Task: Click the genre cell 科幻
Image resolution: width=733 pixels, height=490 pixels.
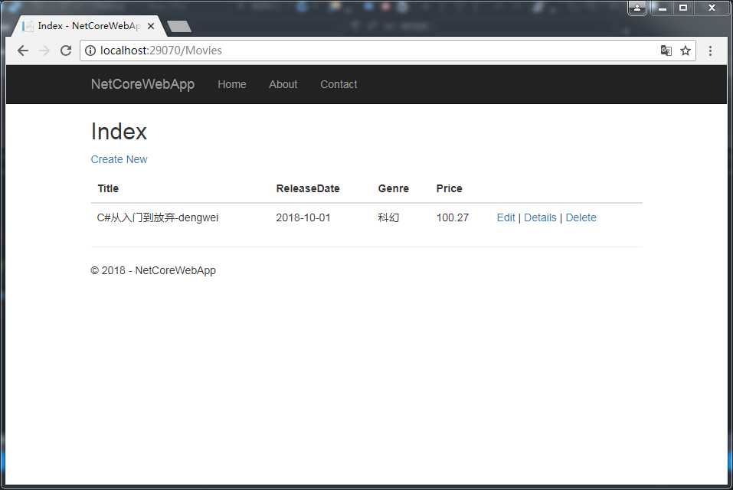Action: click(388, 217)
